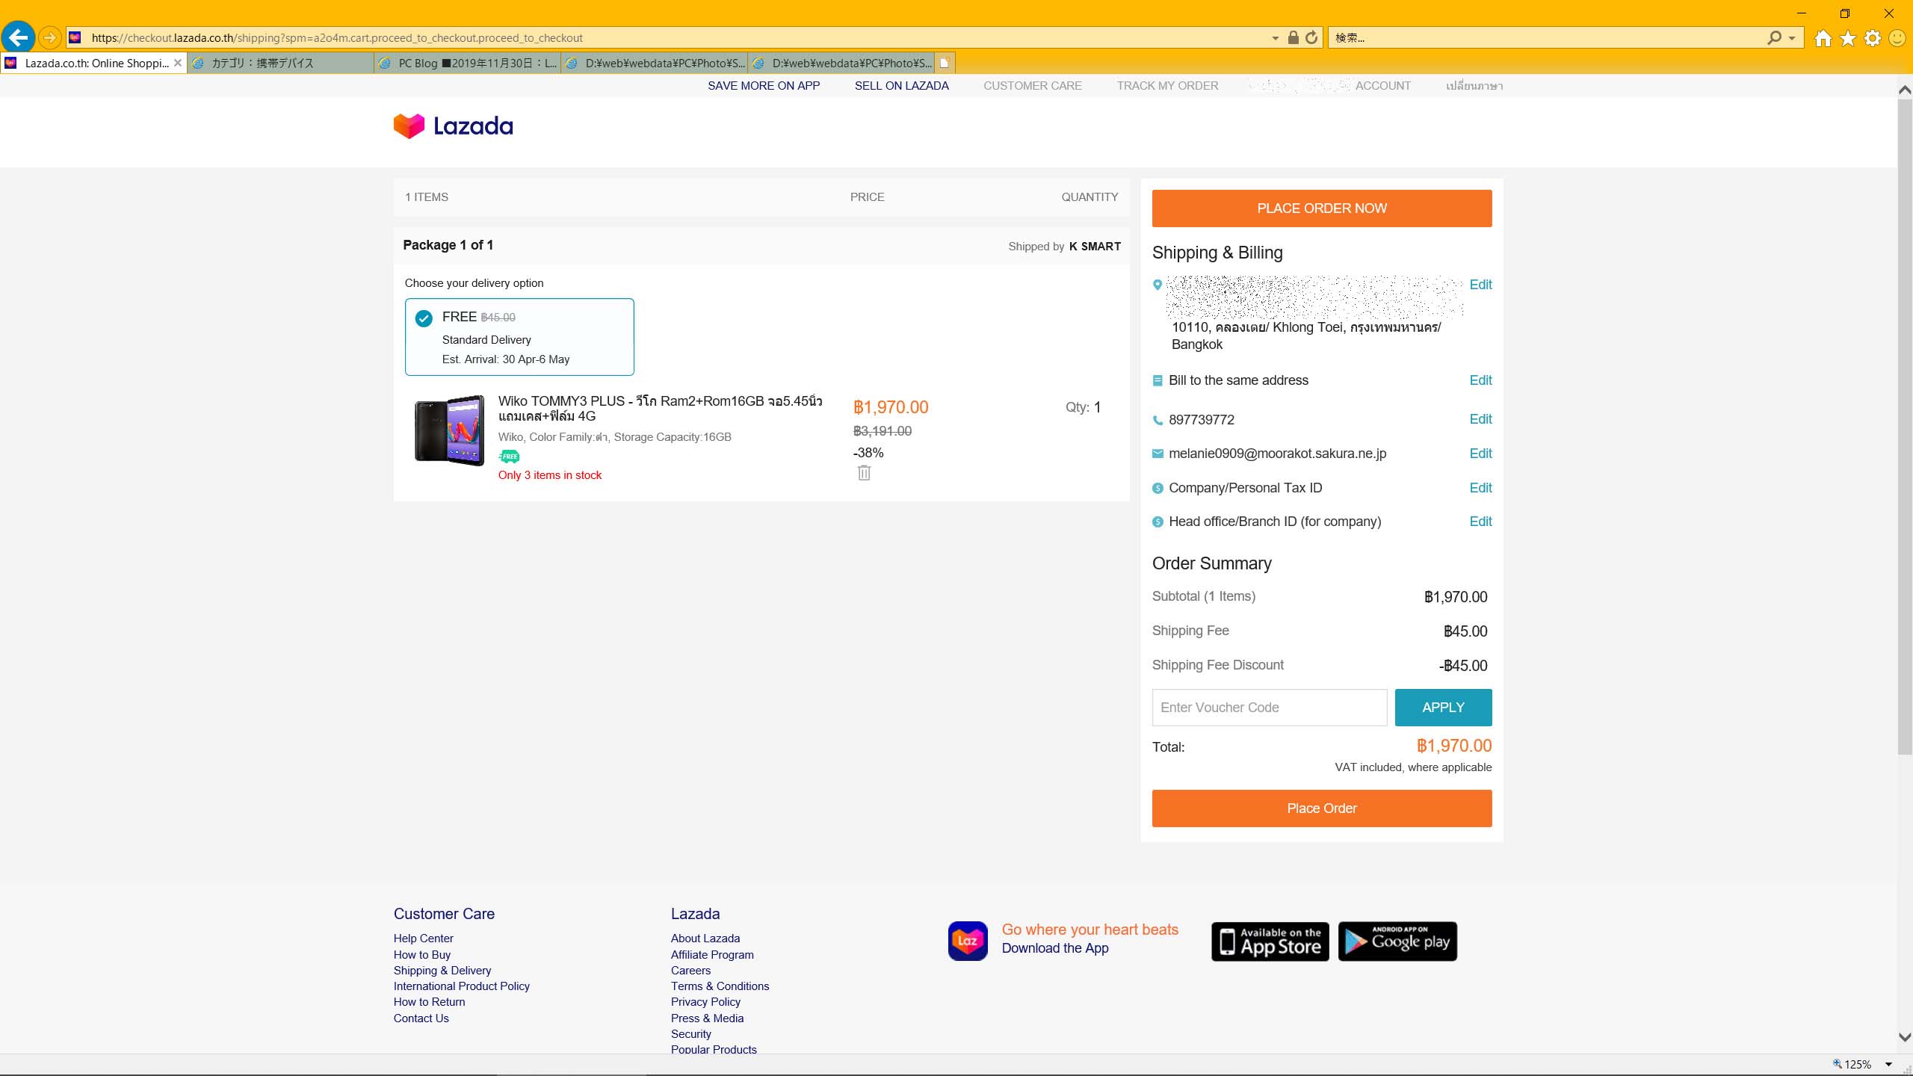
Task: Open a new browser tab
Action: point(945,63)
